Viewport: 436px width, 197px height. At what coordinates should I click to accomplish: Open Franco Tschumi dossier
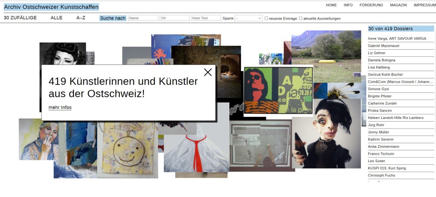401,154
